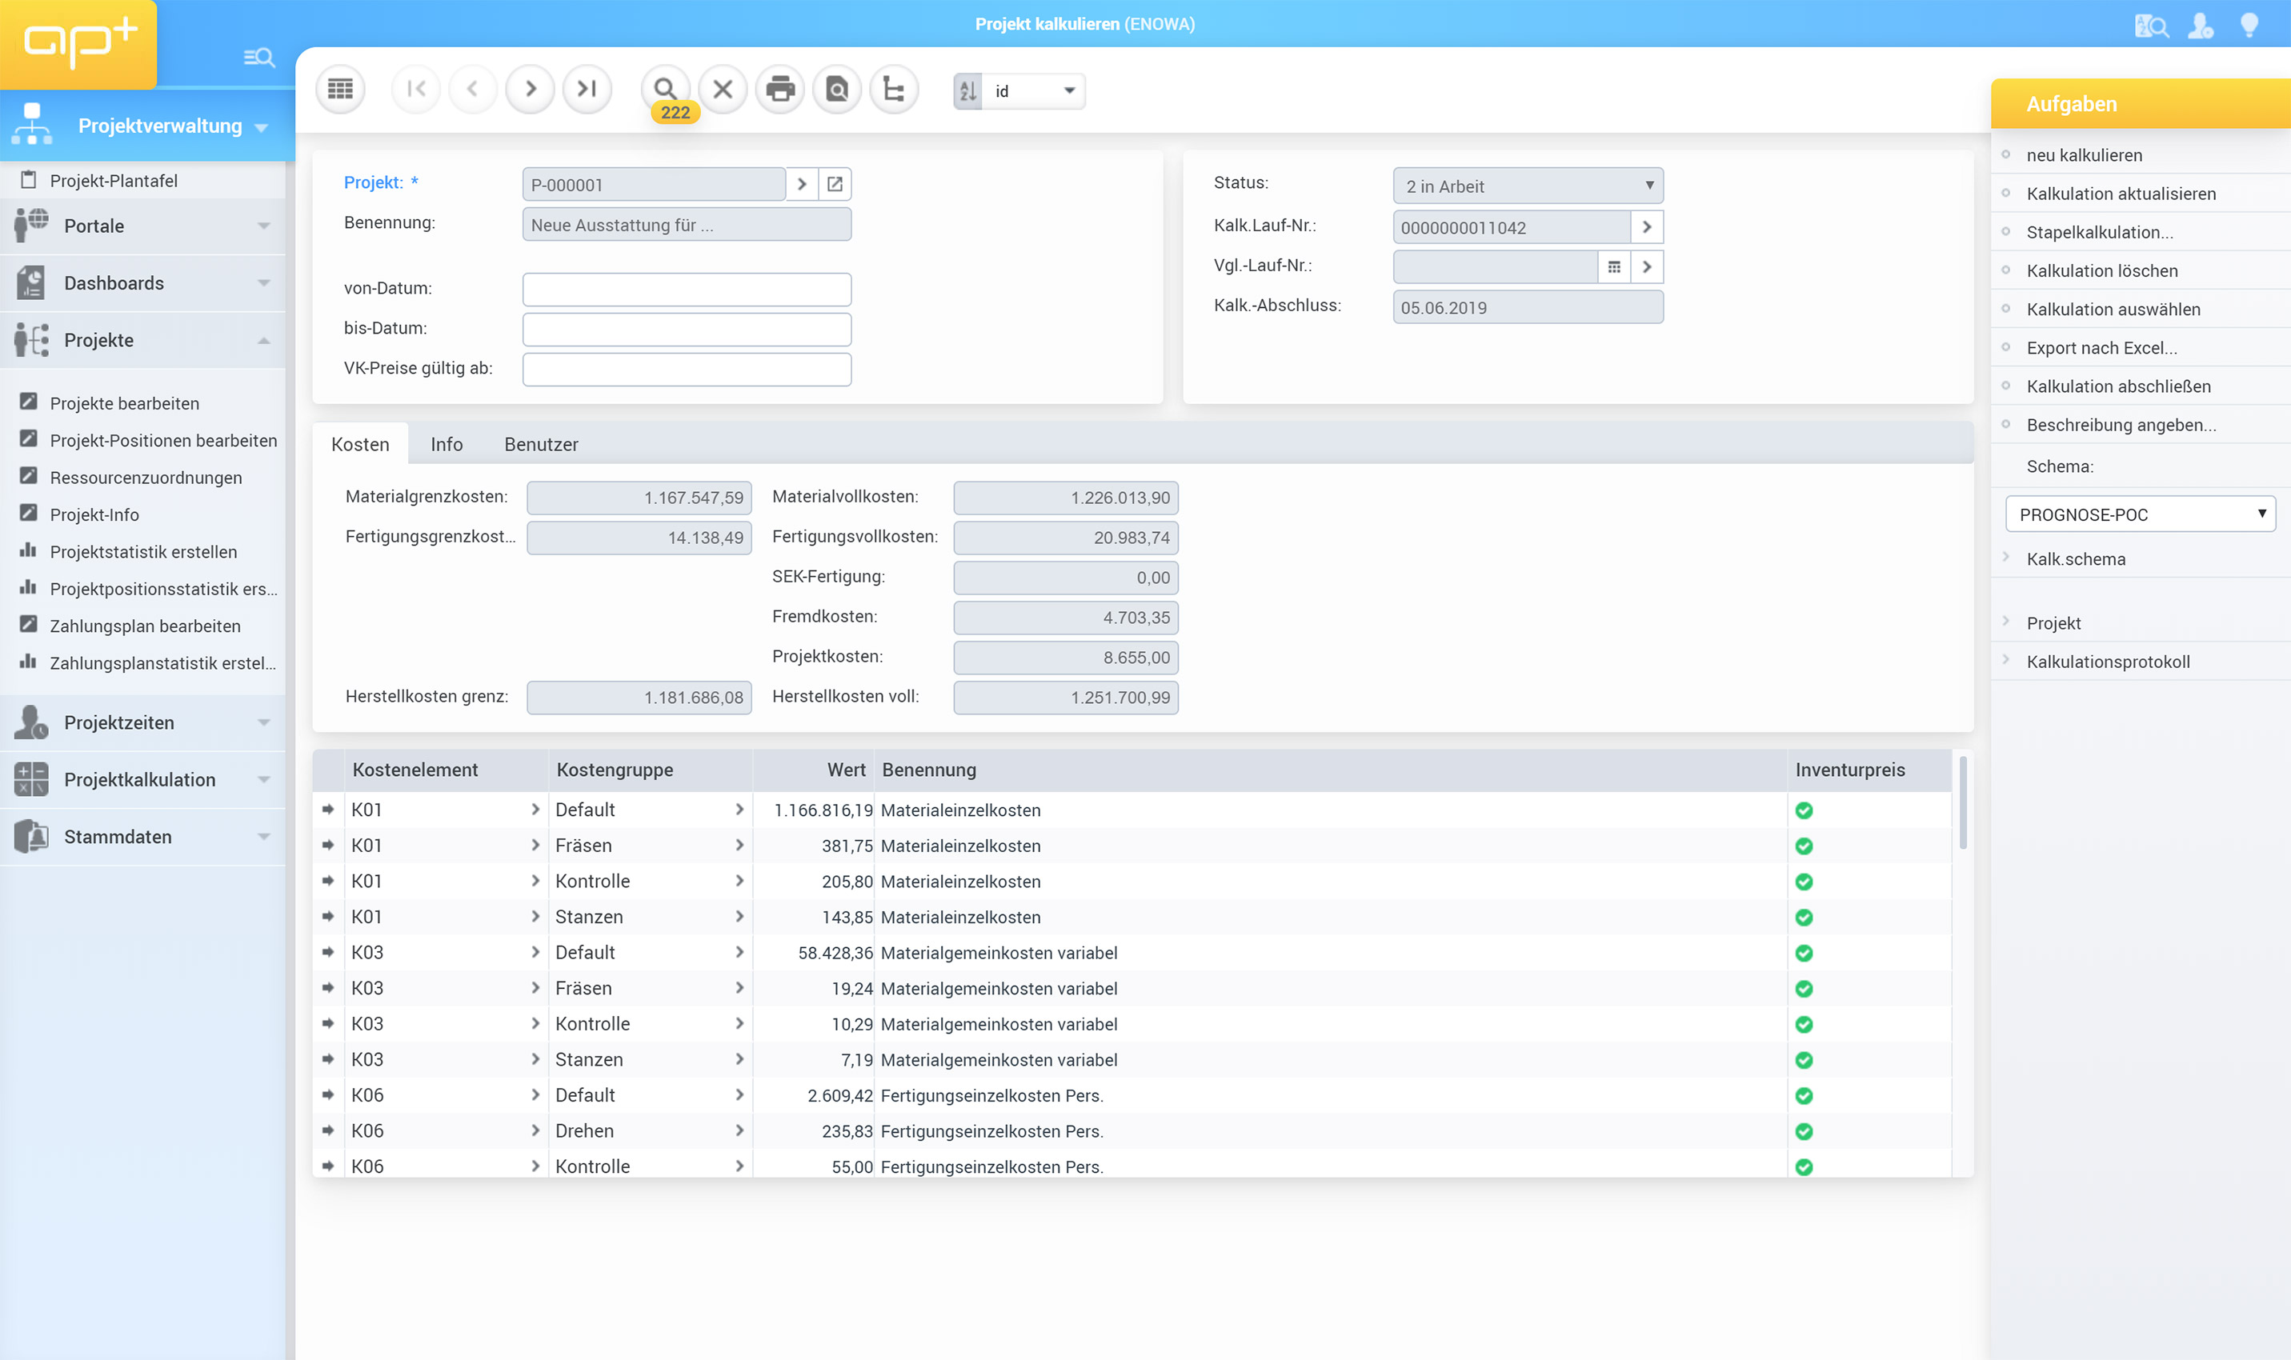Click 'neu kalkulieren' task link

(x=2084, y=155)
